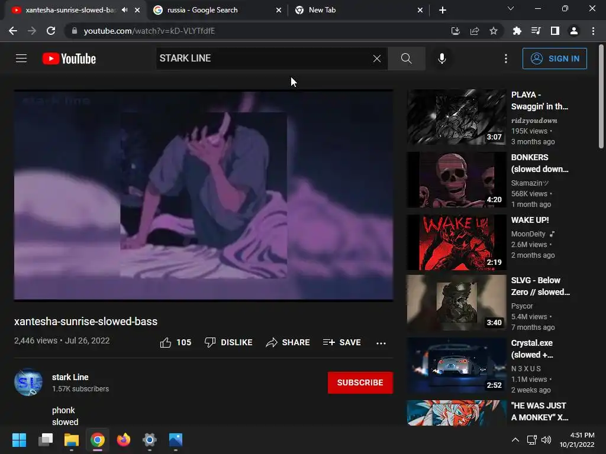606x454 pixels.
Task: Open Chrome profile icon
Action: tap(573, 31)
